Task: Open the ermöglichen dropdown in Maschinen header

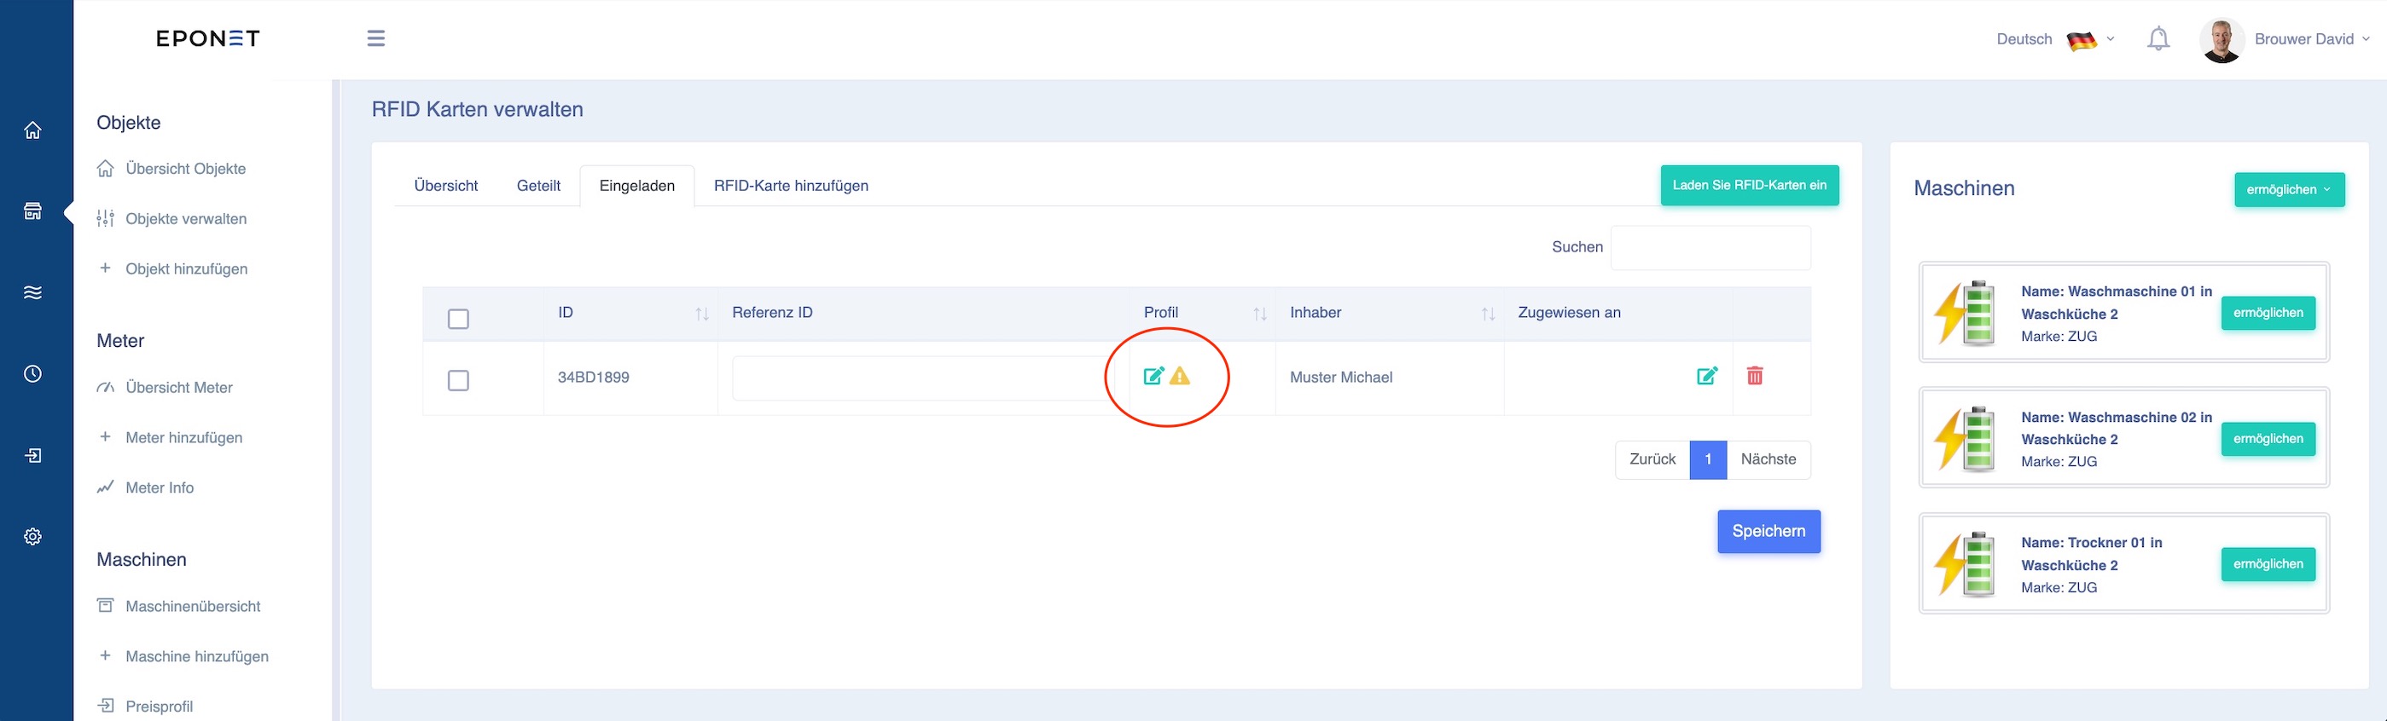Action: [2289, 190]
